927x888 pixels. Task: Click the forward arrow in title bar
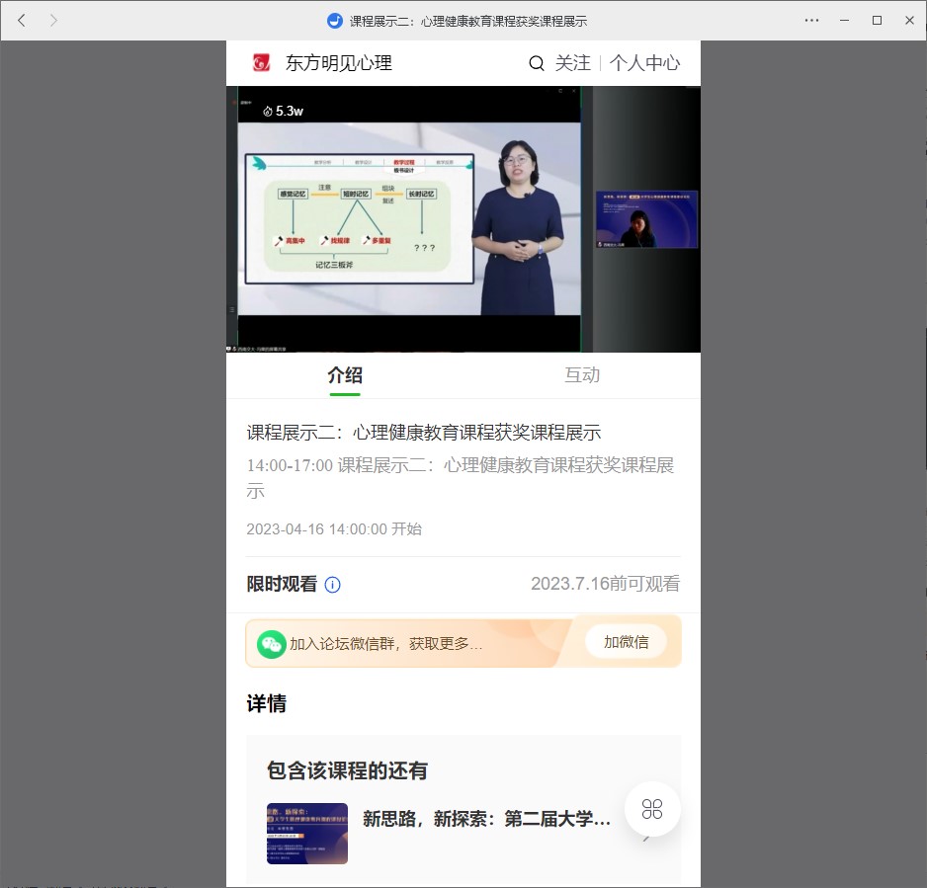coord(53,20)
